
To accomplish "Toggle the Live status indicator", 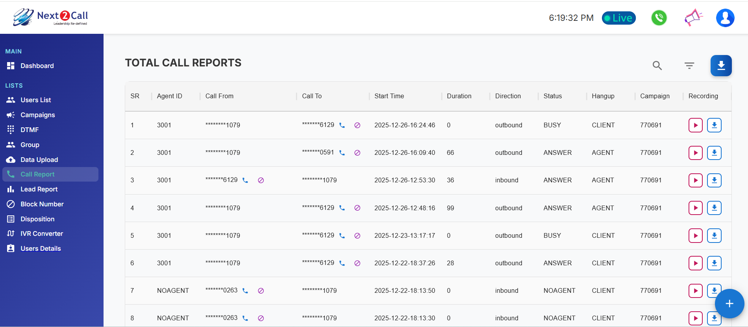I will [618, 18].
